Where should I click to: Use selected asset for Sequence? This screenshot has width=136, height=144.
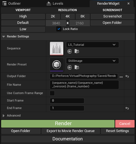tap(70, 51)
